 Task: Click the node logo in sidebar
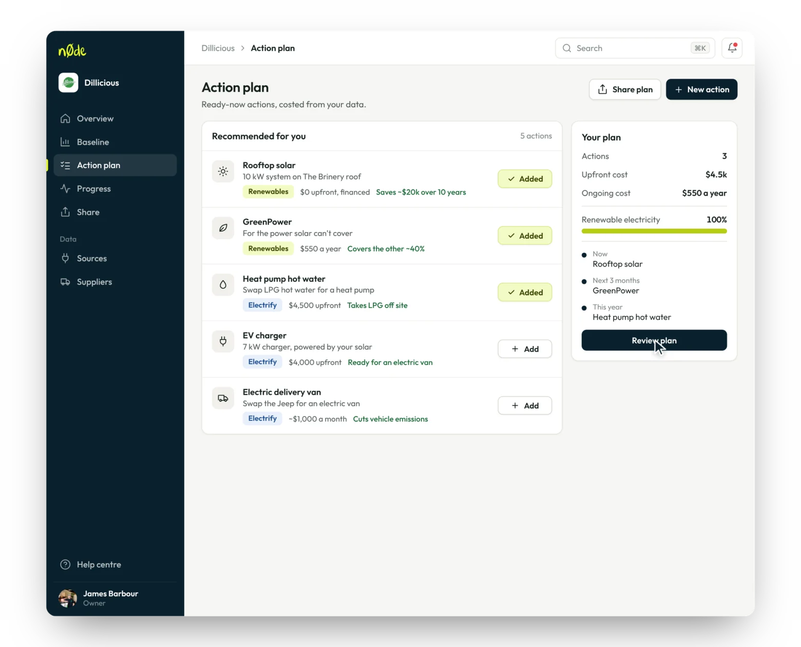tap(72, 50)
